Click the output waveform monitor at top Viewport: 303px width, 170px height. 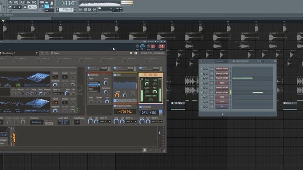[99, 3]
